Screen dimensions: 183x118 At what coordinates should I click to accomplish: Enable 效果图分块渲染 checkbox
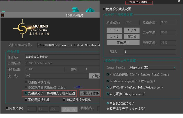[x=26, y=82]
